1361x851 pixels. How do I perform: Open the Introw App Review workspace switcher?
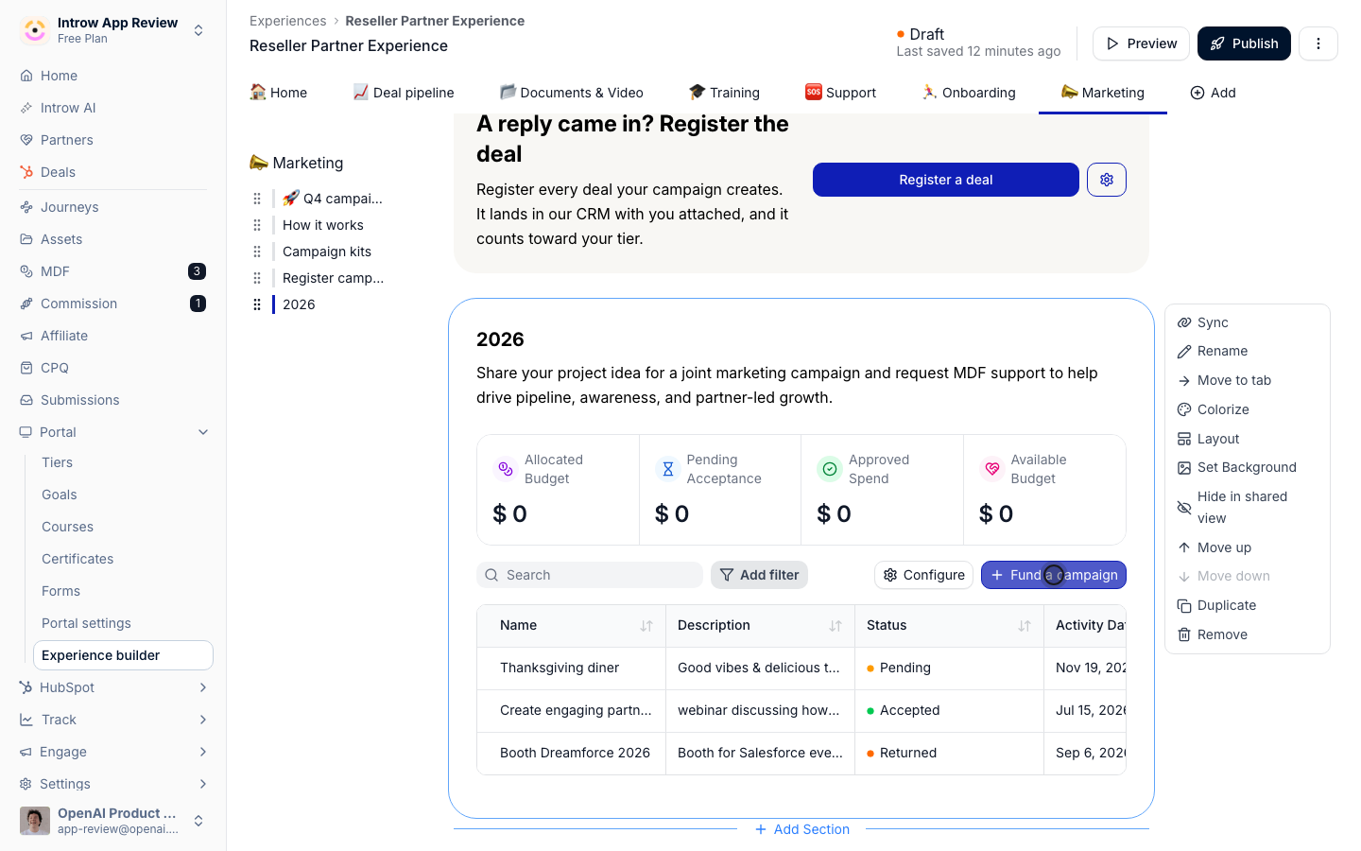[x=113, y=30]
